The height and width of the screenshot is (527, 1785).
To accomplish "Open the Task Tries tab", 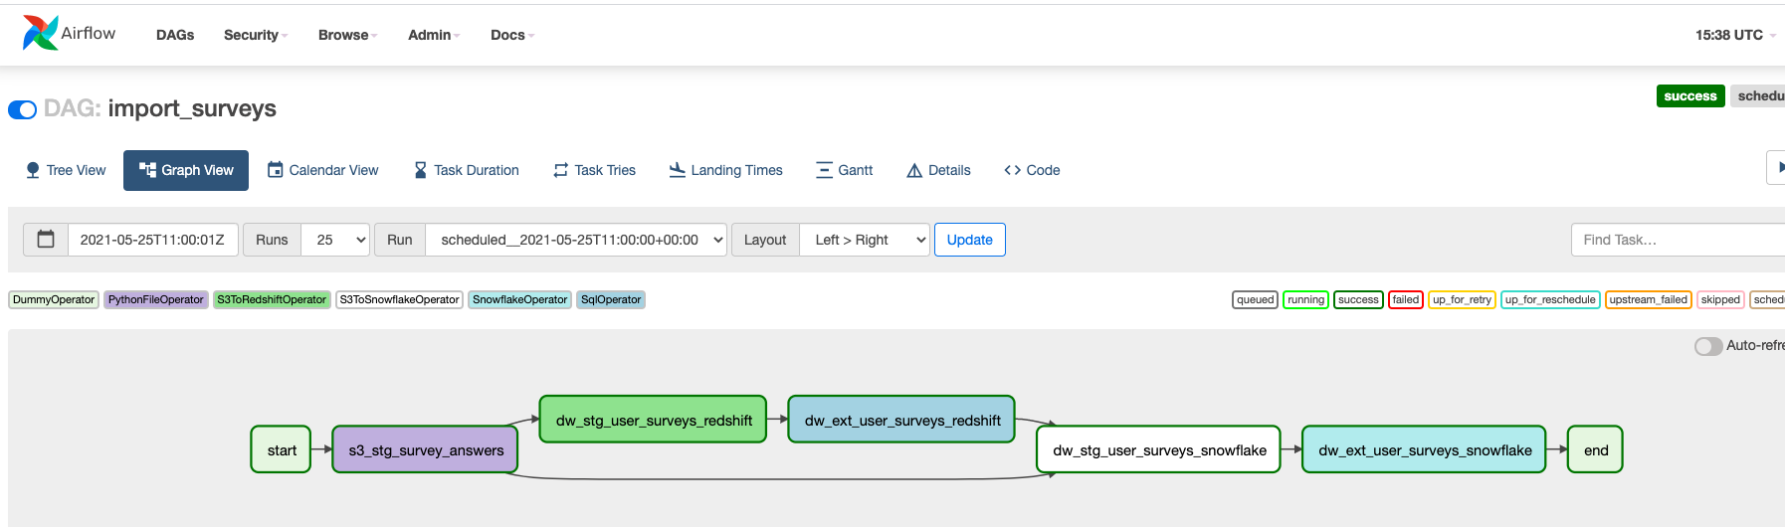I will (595, 170).
